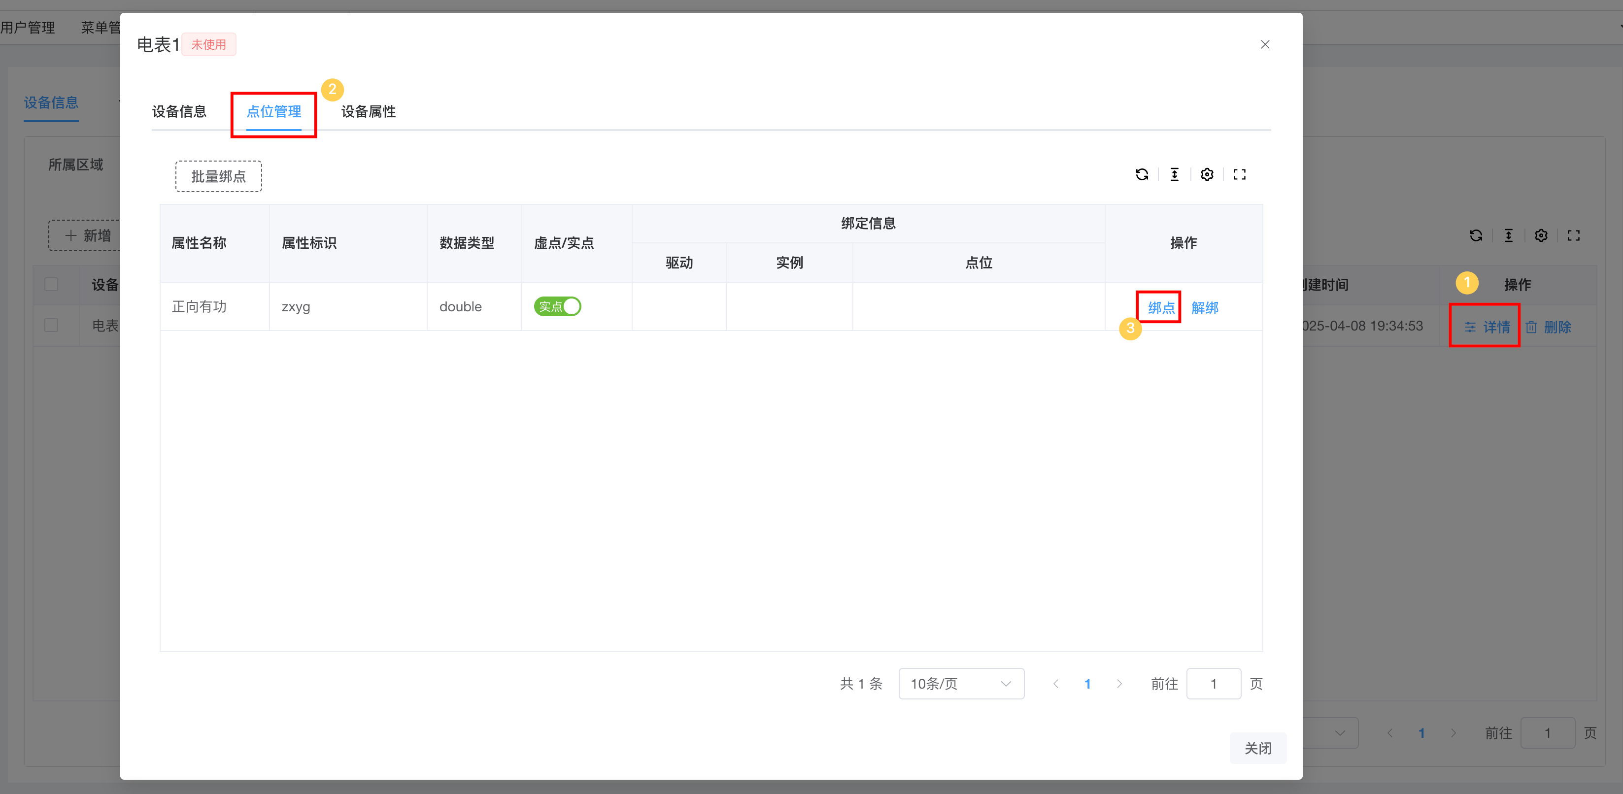Click the 解绑 link for 正向有功
This screenshot has height=794, width=1623.
pyautogui.click(x=1205, y=308)
